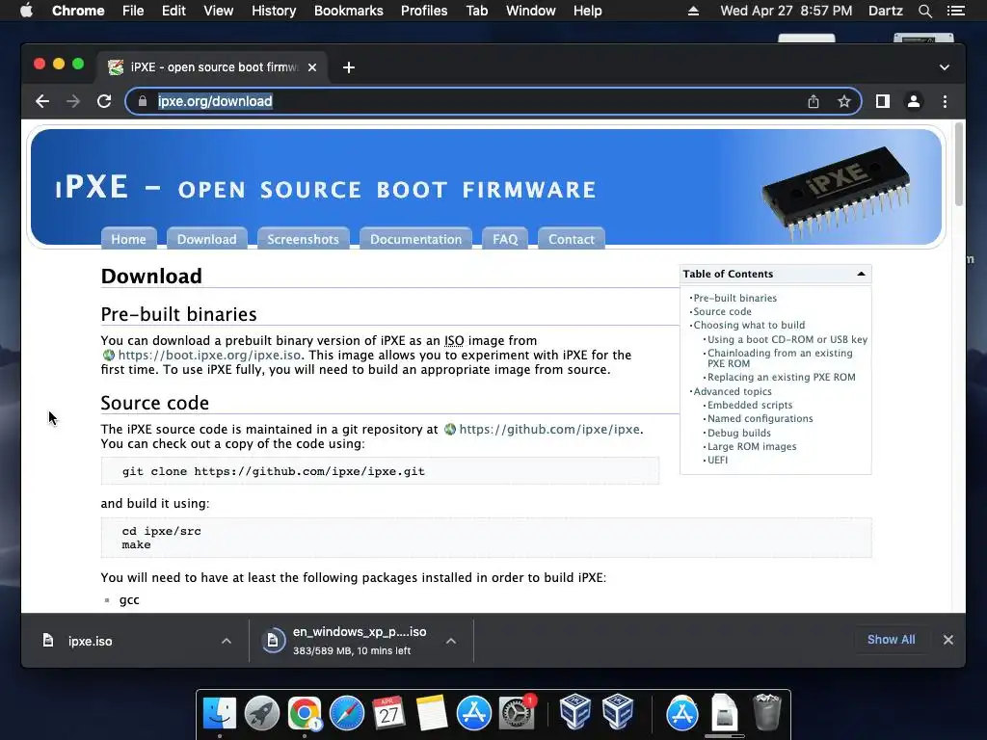Screen dimensions: 987x740
Task: Jump to Named configurations in contents
Action: tap(760, 418)
